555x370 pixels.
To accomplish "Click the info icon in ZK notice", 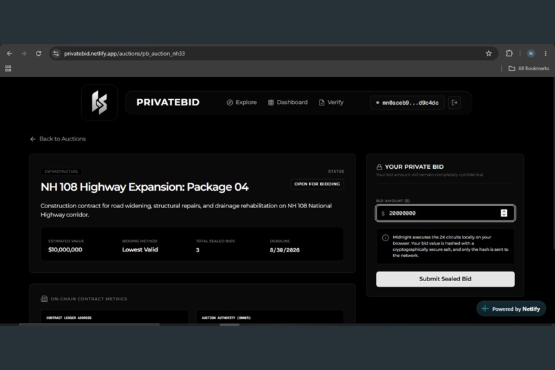I will [386, 238].
